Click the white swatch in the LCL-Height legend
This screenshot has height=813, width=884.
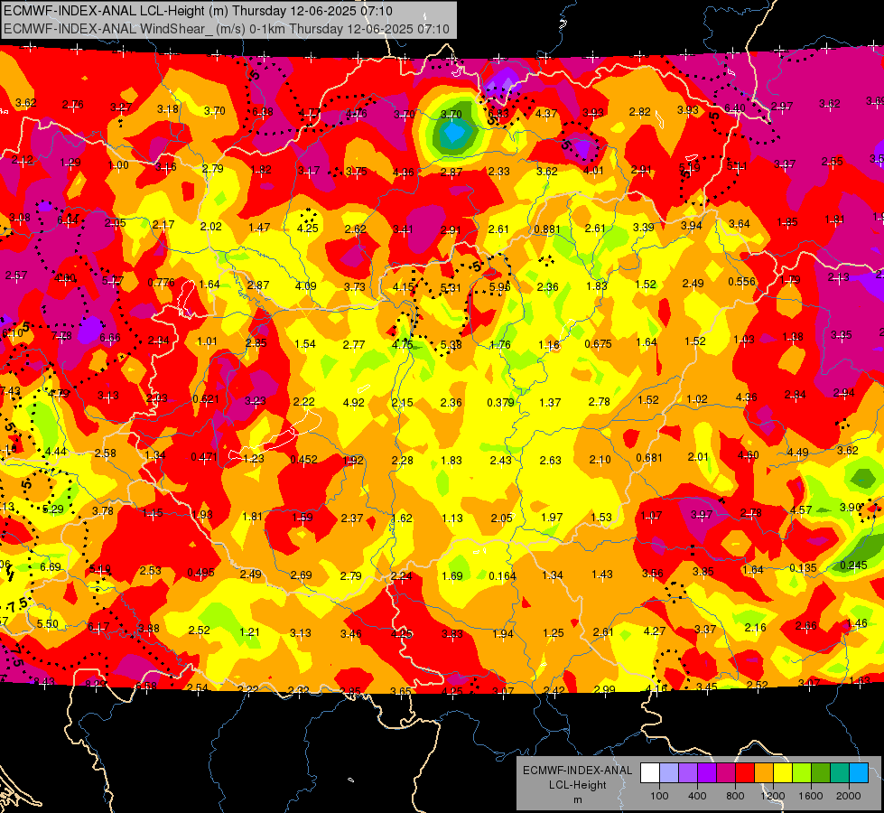coord(650,773)
